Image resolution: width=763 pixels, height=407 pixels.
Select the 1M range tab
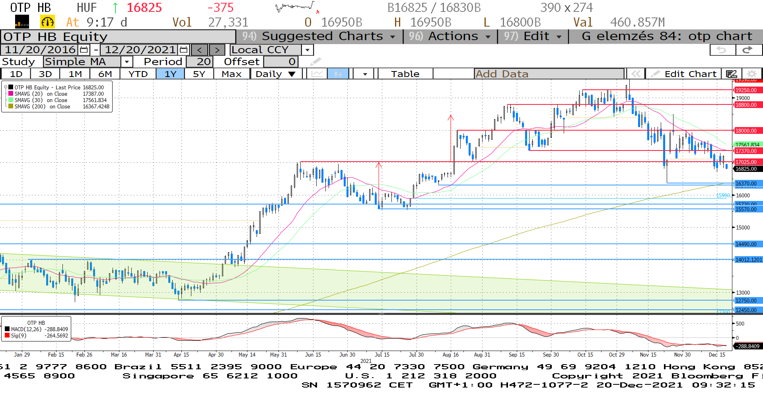(75, 74)
